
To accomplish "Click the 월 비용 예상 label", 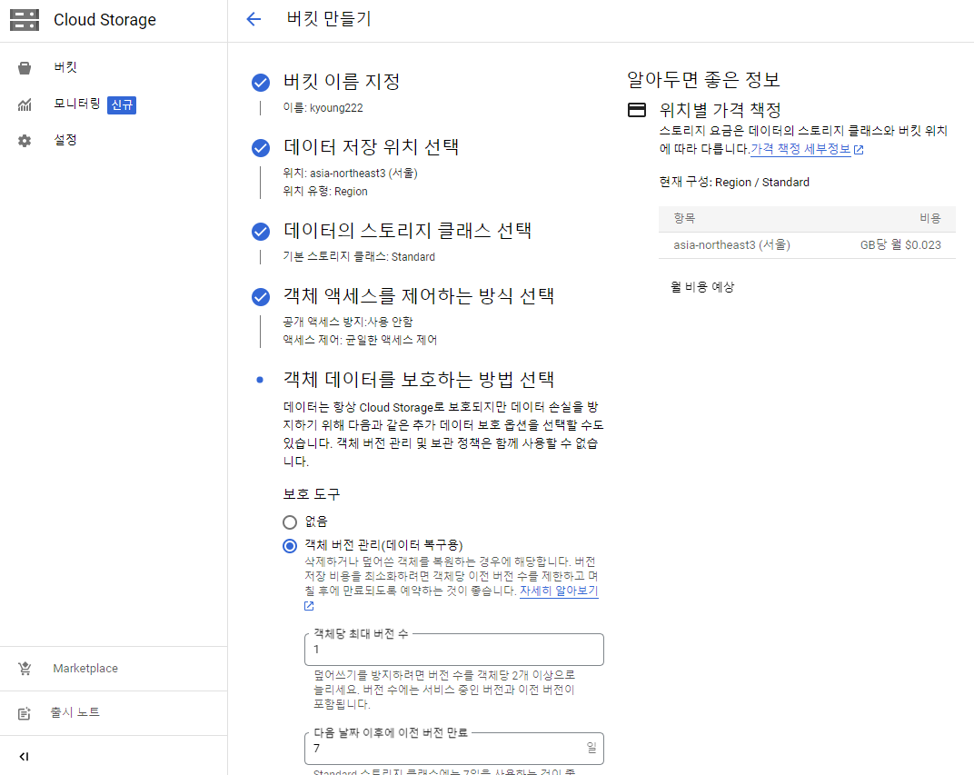I will tap(702, 287).
